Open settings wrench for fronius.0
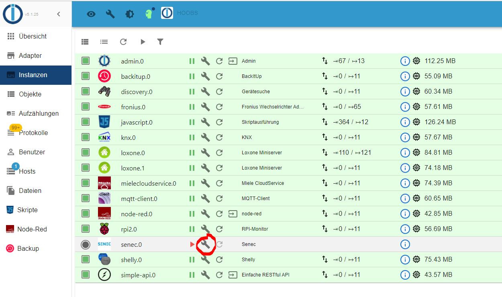This screenshot has height=297, width=502. 205,107
